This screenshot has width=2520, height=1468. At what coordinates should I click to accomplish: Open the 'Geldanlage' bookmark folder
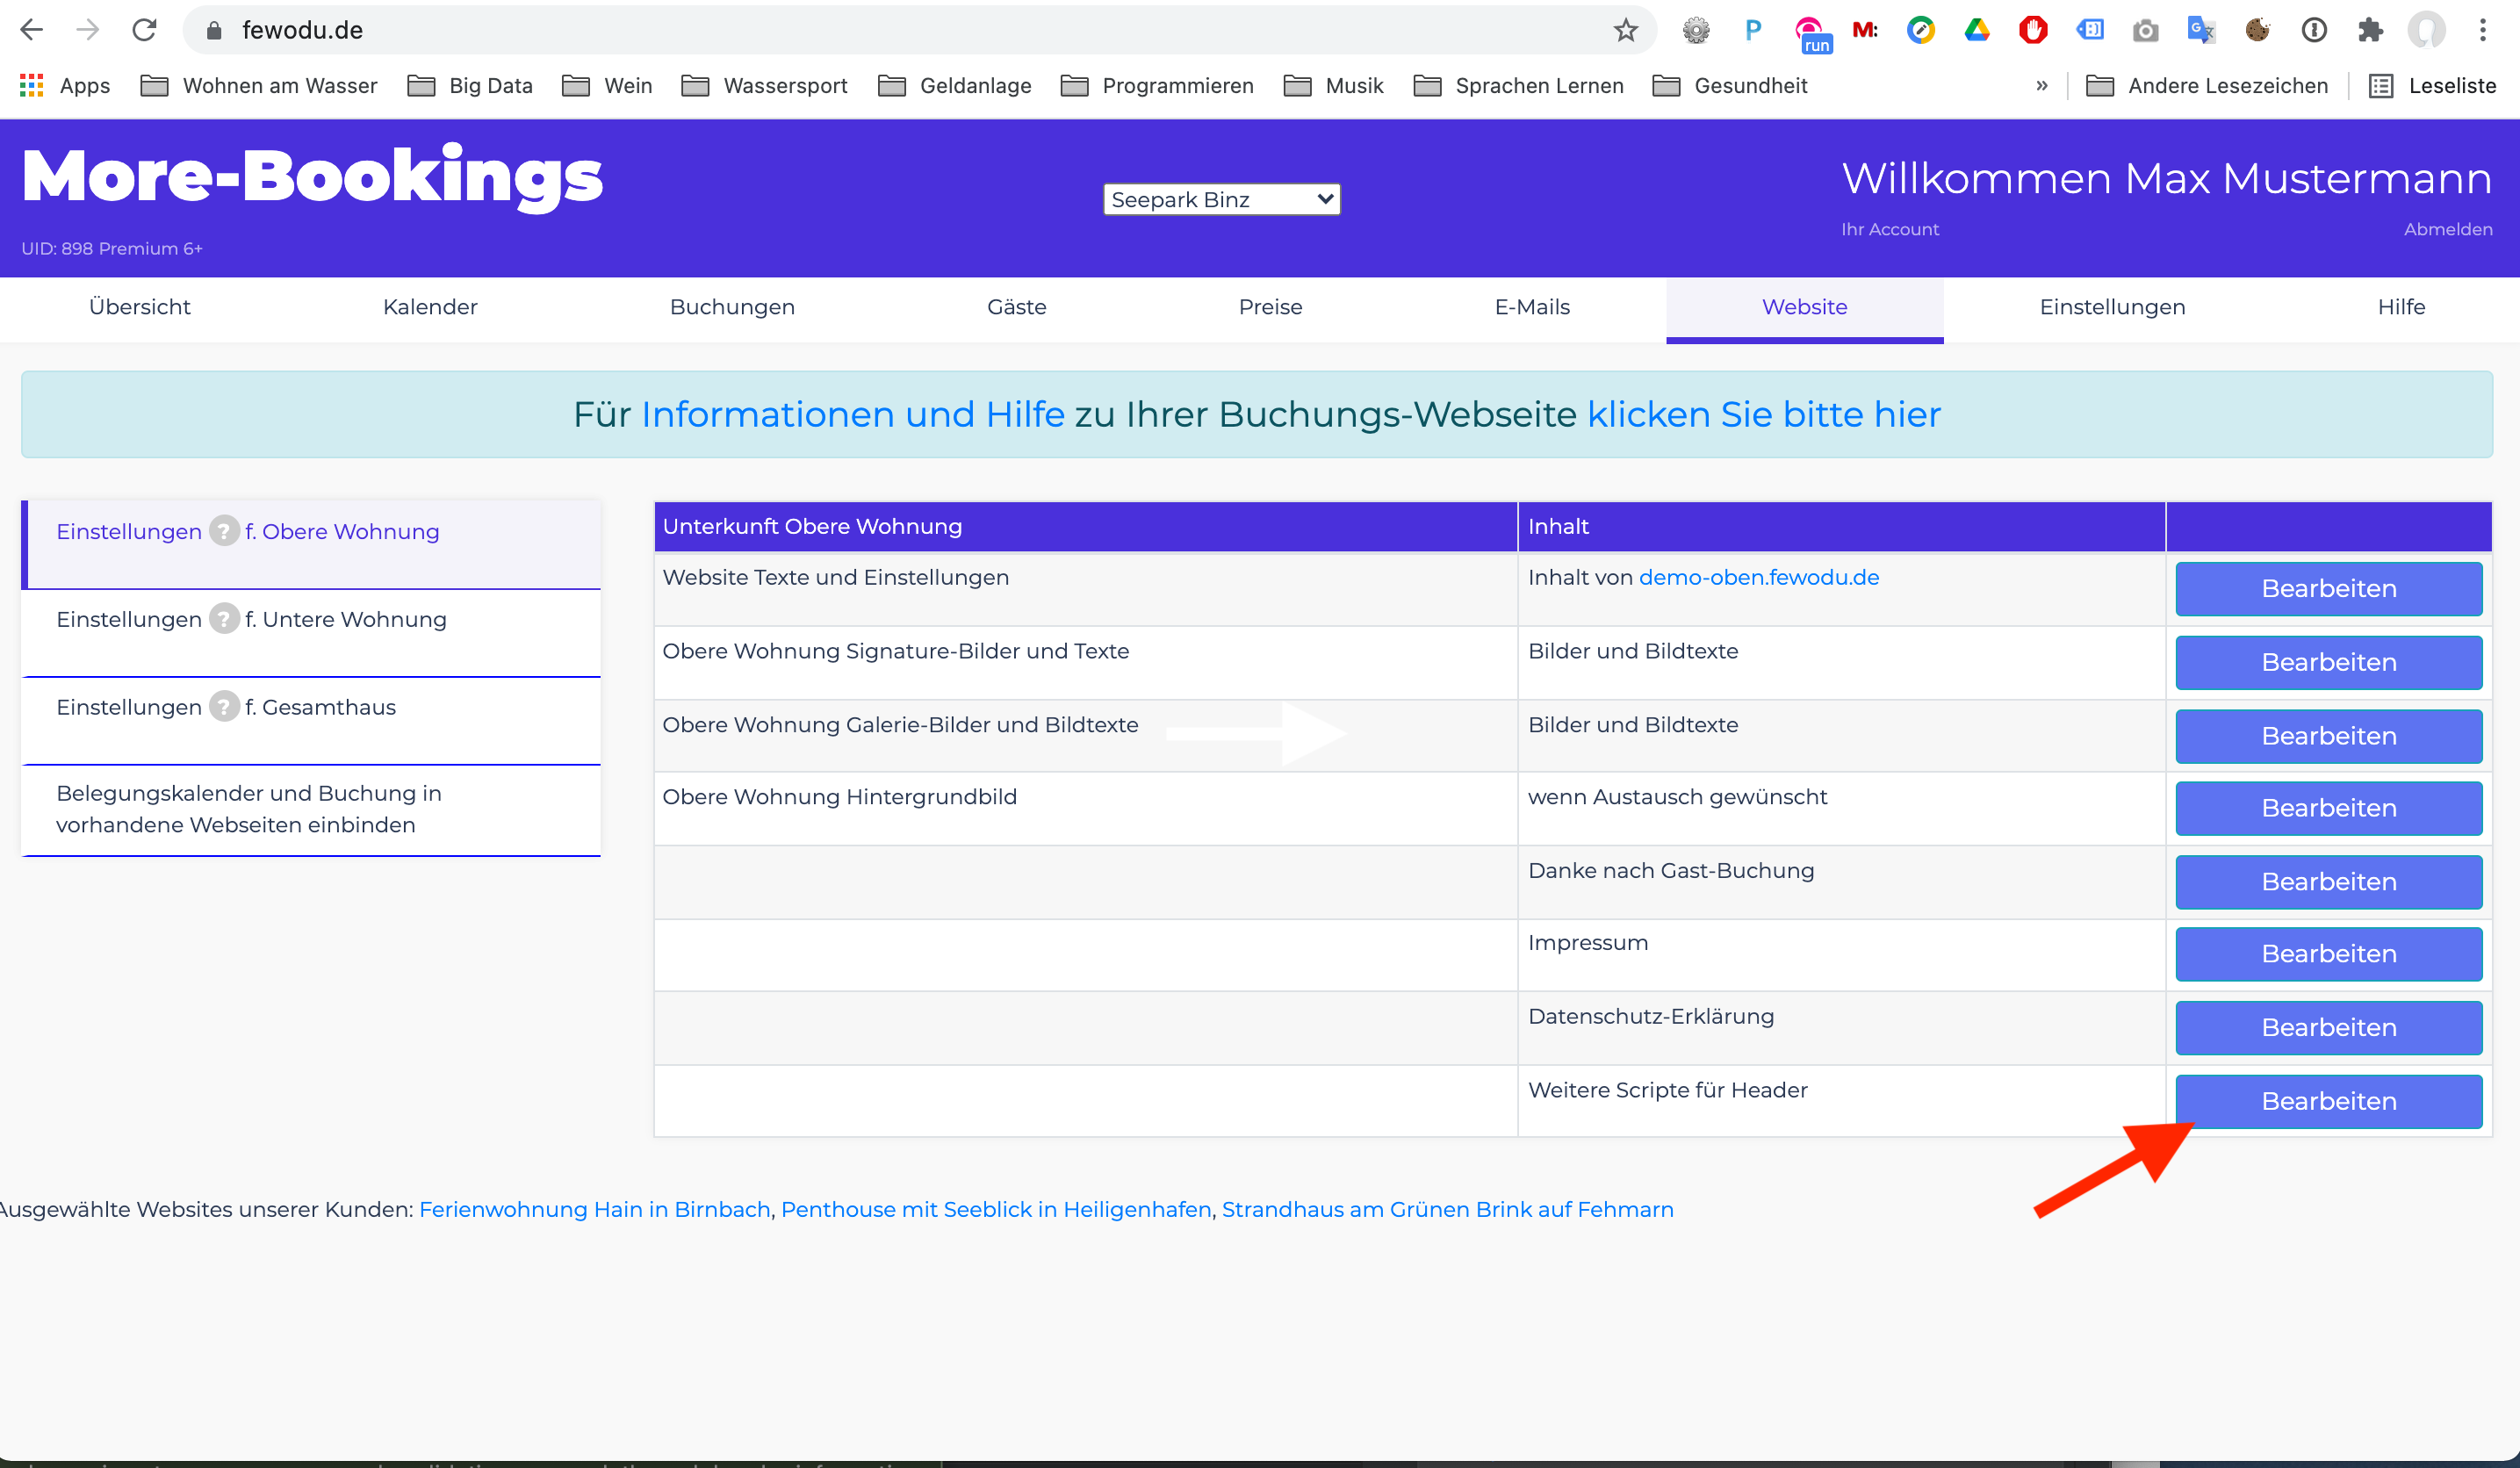(954, 86)
